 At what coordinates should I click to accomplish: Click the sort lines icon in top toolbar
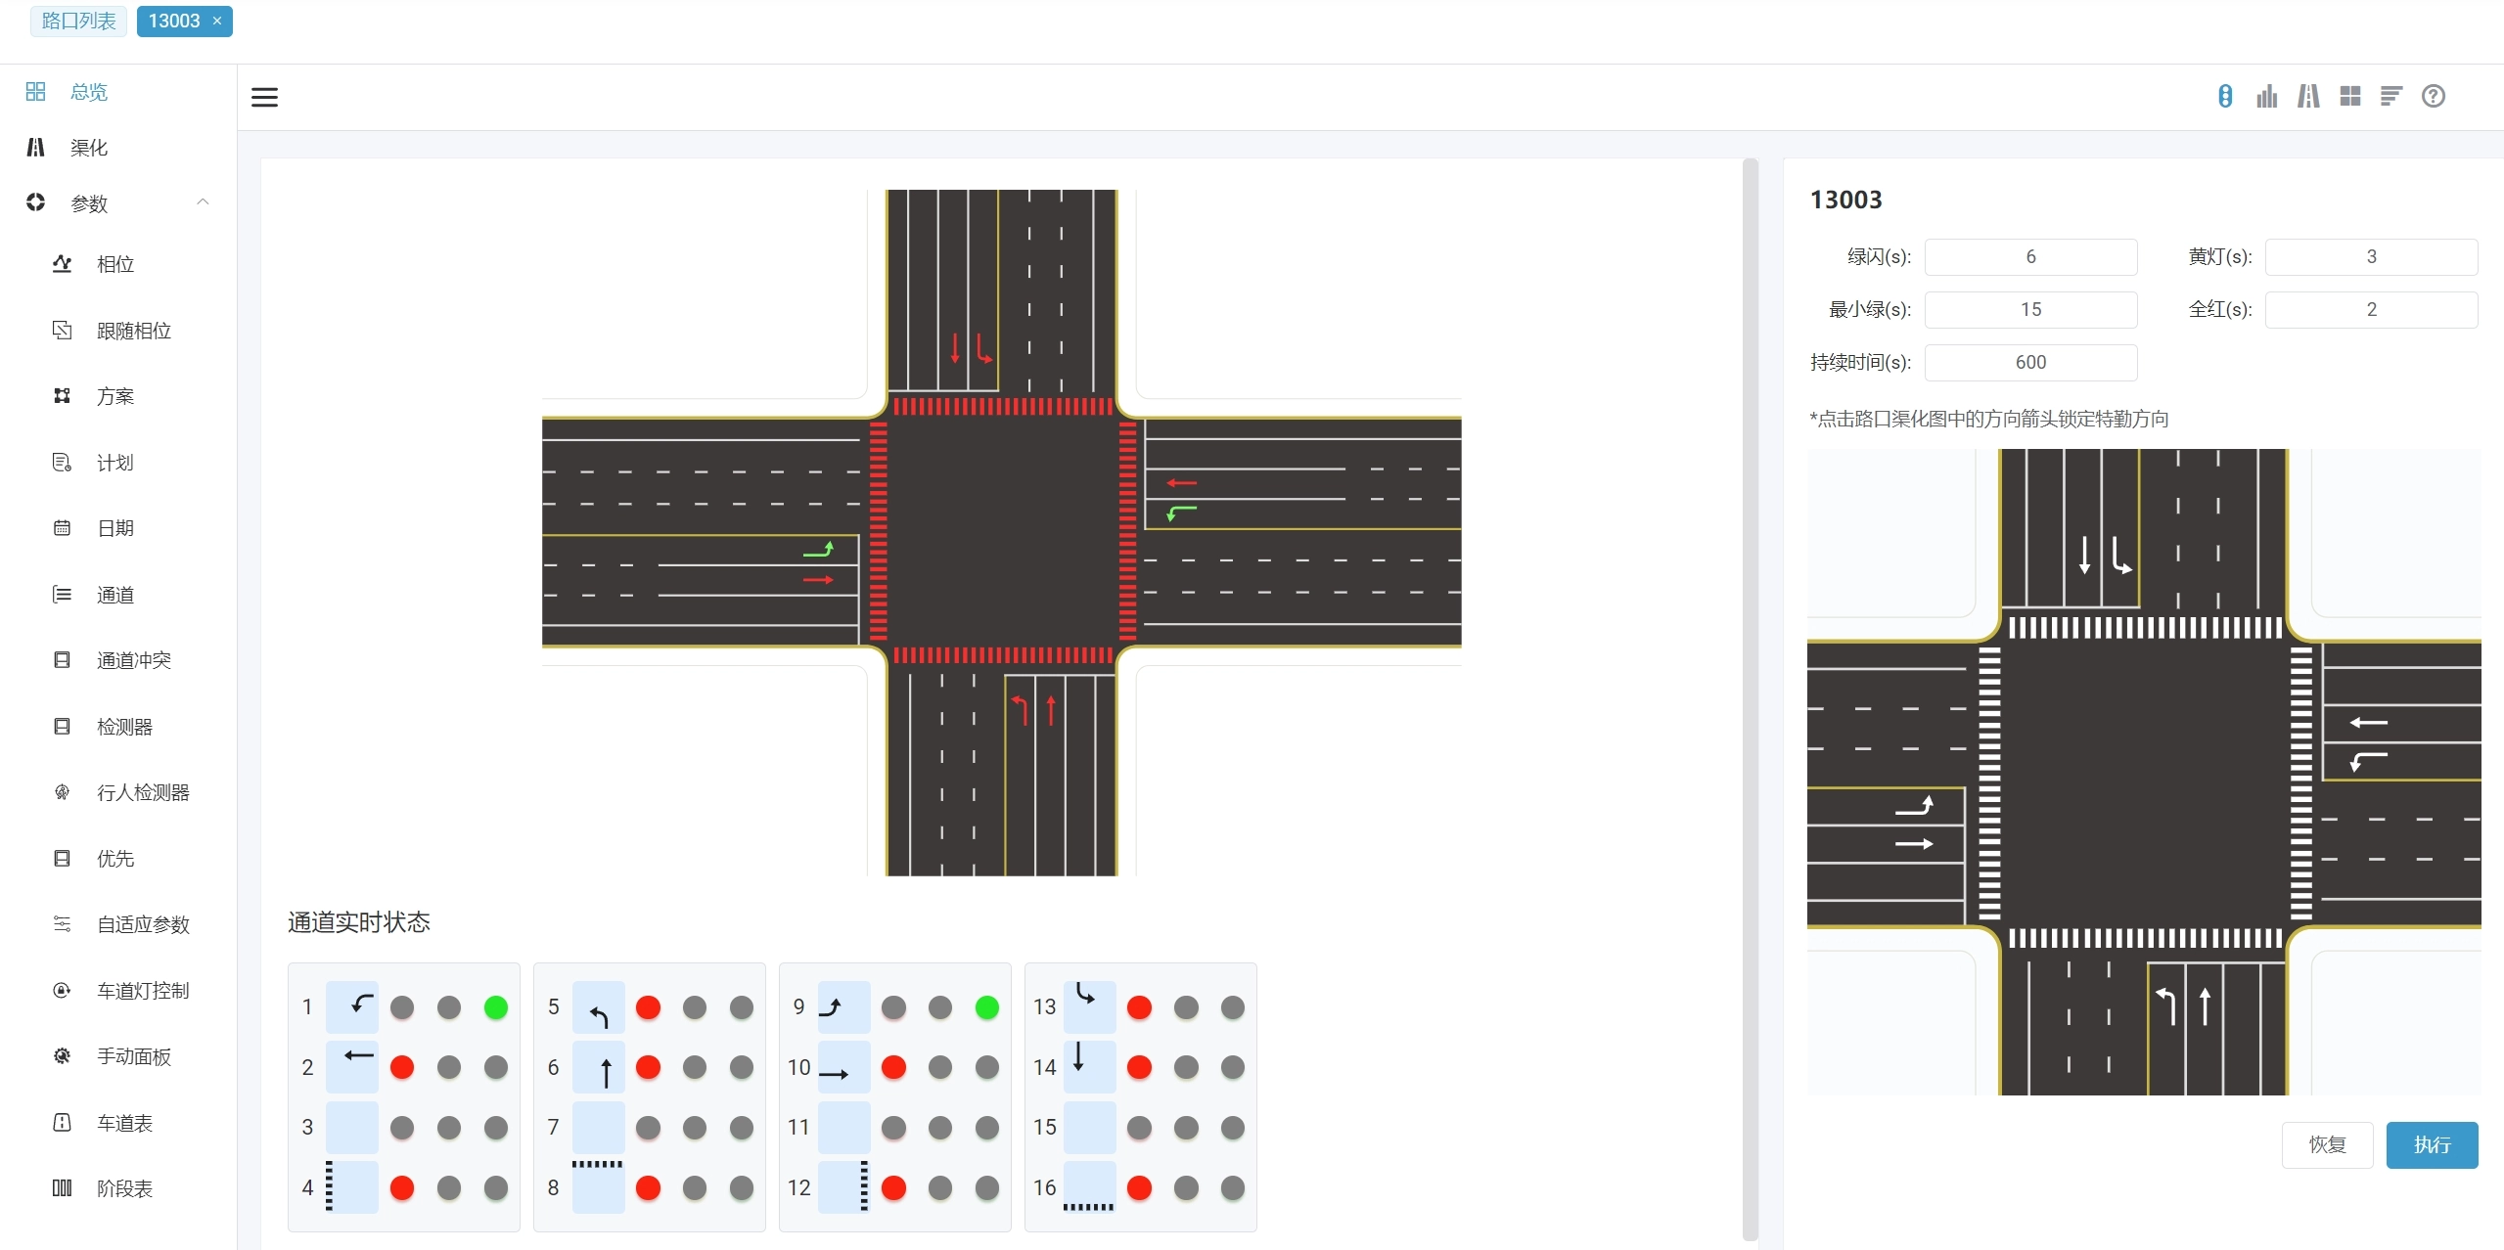(x=2390, y=96)
